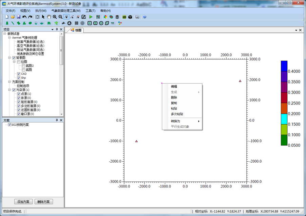Toggle the Shp layer checkbox
Screen dimensions: 306x216
point(19,78)
